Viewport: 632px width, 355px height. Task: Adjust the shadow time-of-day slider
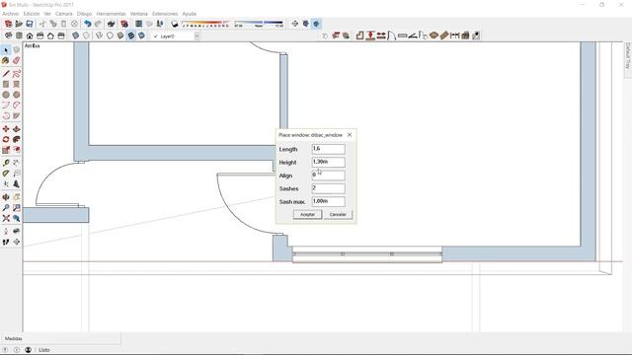pos(259,24)
